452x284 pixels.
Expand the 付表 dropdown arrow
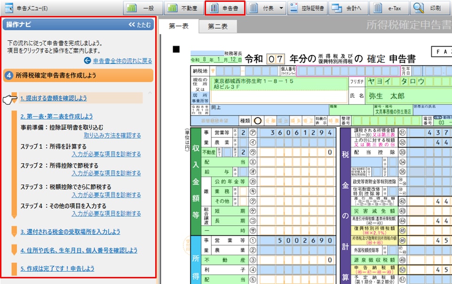point(281,8)
